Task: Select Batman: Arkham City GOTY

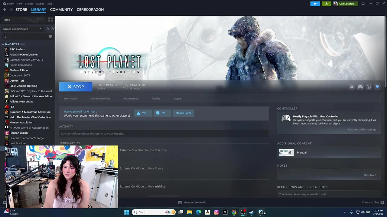Action: pyautogui.click(x=26, y=60)
